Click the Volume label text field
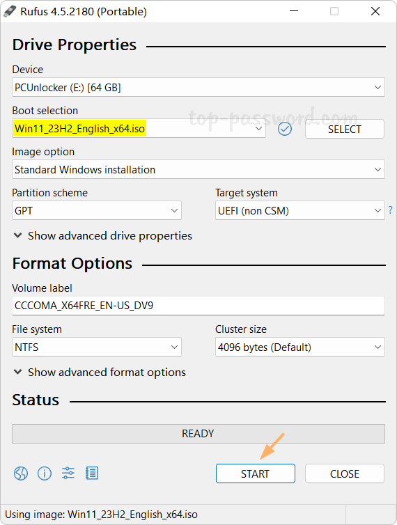This screenshot has height=525, width=397. (x=198, y=306)
